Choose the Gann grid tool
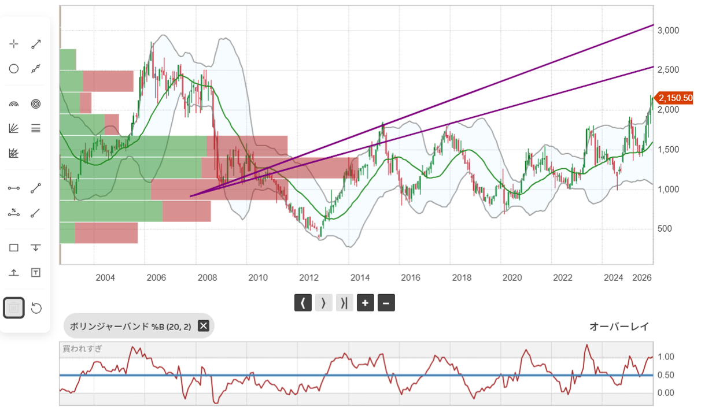The width and height of the screenshot is (701, 408). (x=14, y=153)
